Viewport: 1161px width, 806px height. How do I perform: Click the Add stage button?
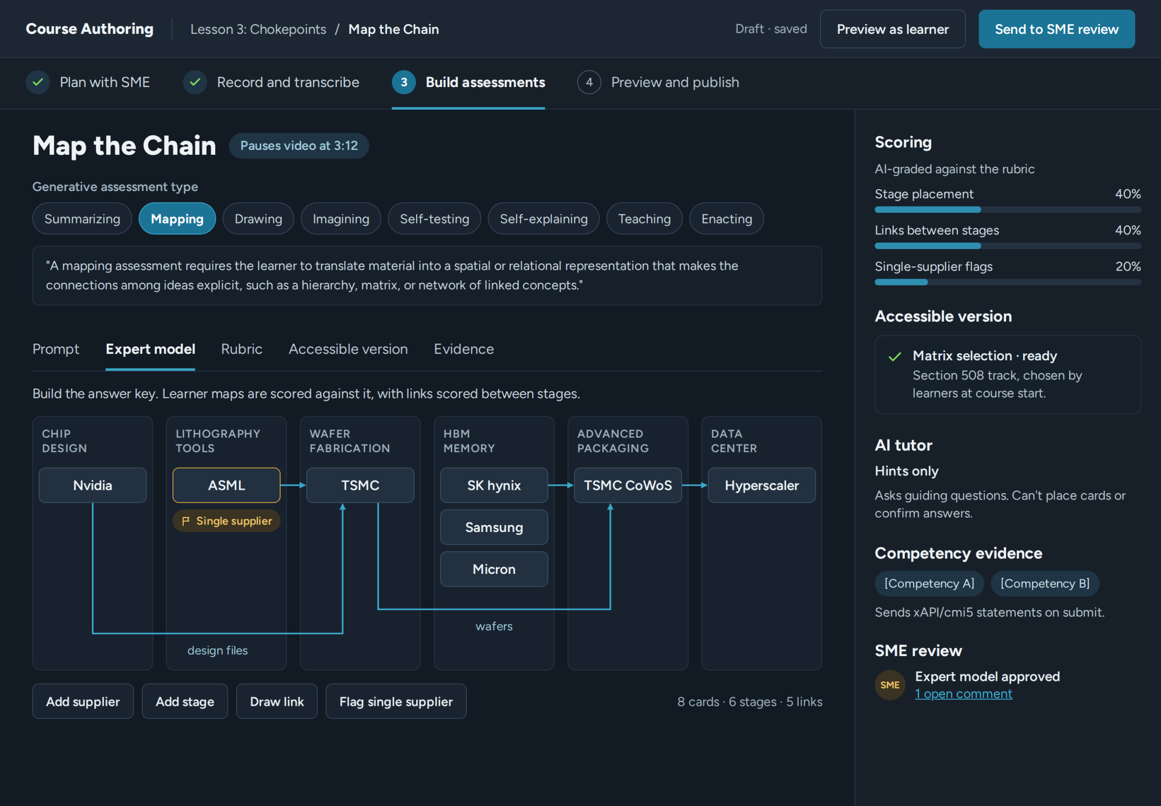[185, 702]
